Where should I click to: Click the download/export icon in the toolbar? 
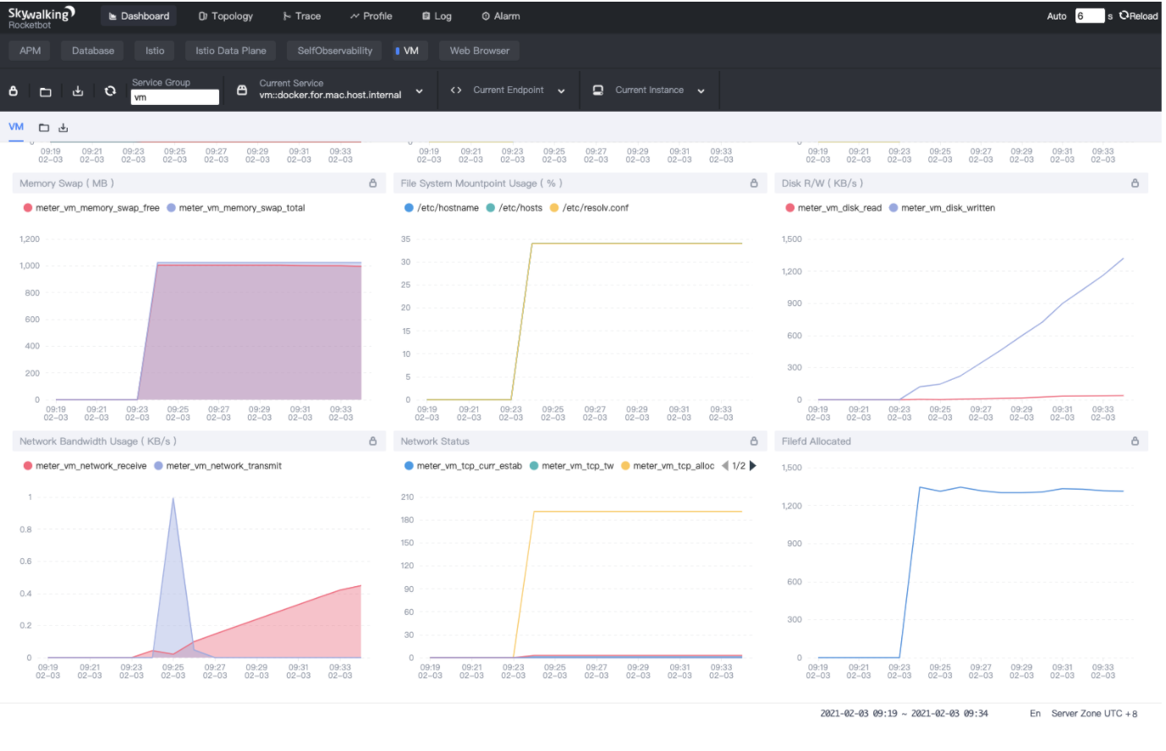(x=78, y=91)
